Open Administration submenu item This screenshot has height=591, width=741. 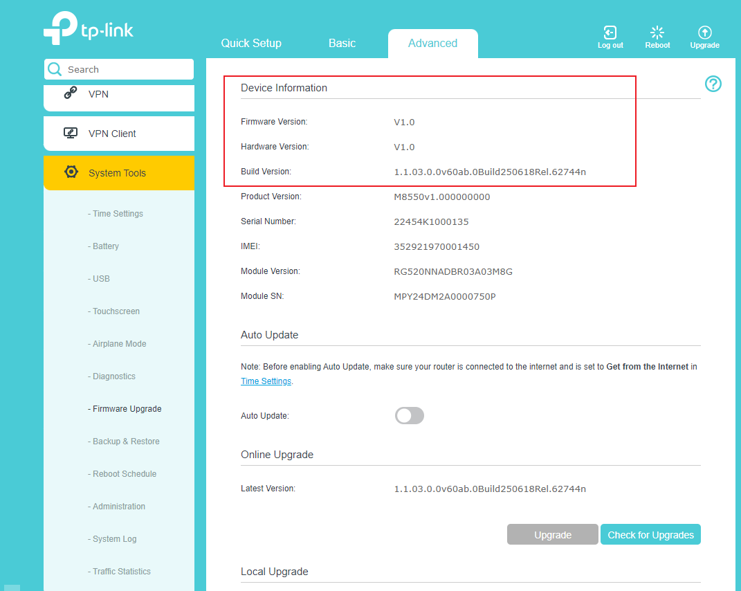[116, 507]
